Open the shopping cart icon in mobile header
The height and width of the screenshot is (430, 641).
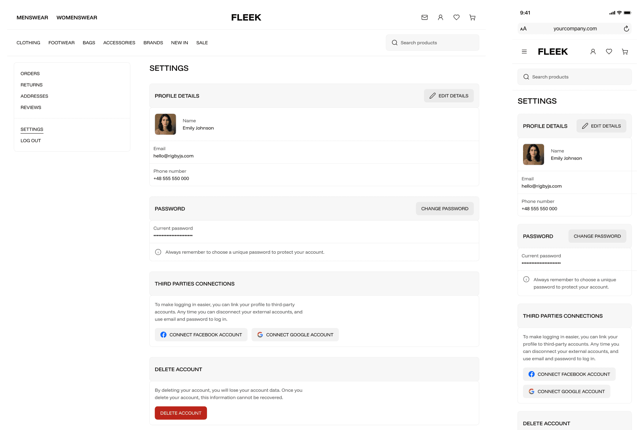(625, 52)
